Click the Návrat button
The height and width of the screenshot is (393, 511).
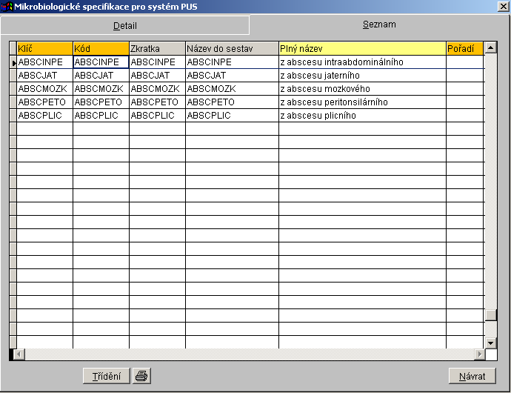coord(472,376)
